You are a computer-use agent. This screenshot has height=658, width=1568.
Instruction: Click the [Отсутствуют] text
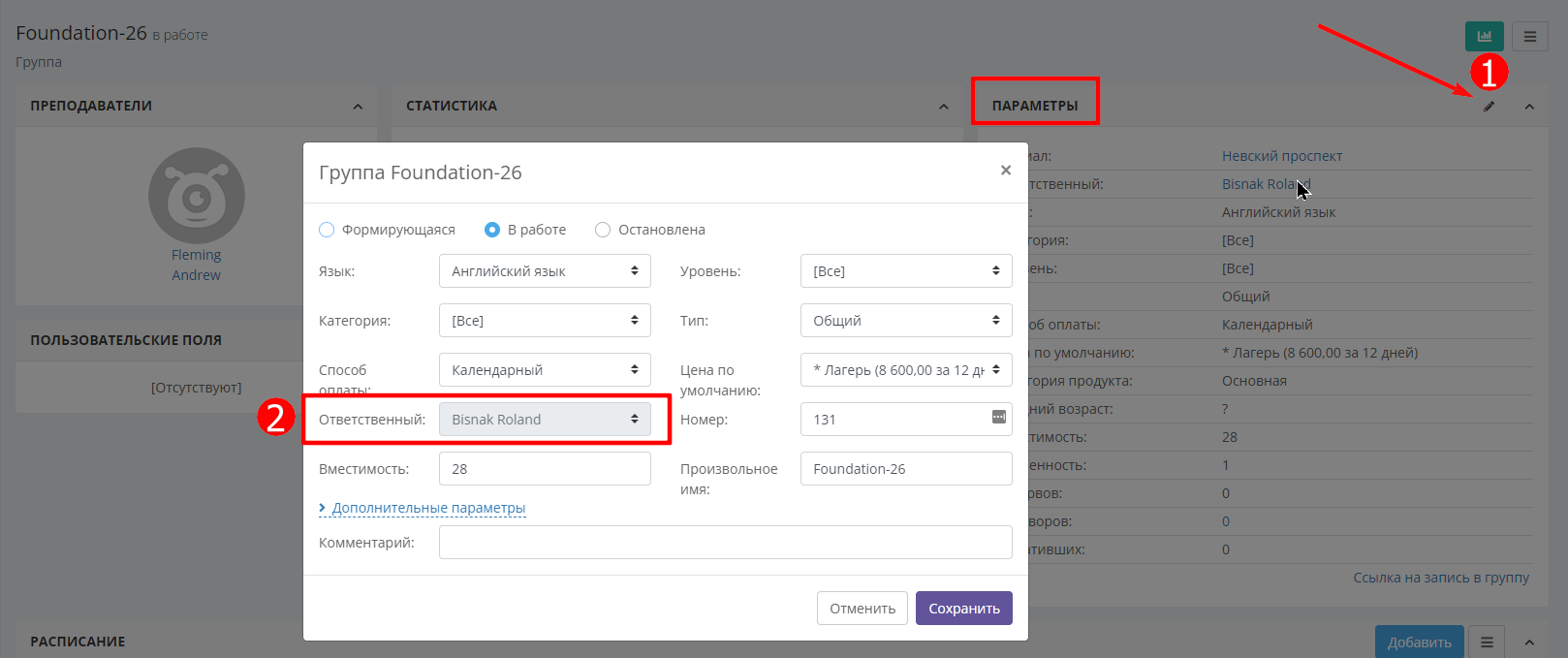(196, 388)
